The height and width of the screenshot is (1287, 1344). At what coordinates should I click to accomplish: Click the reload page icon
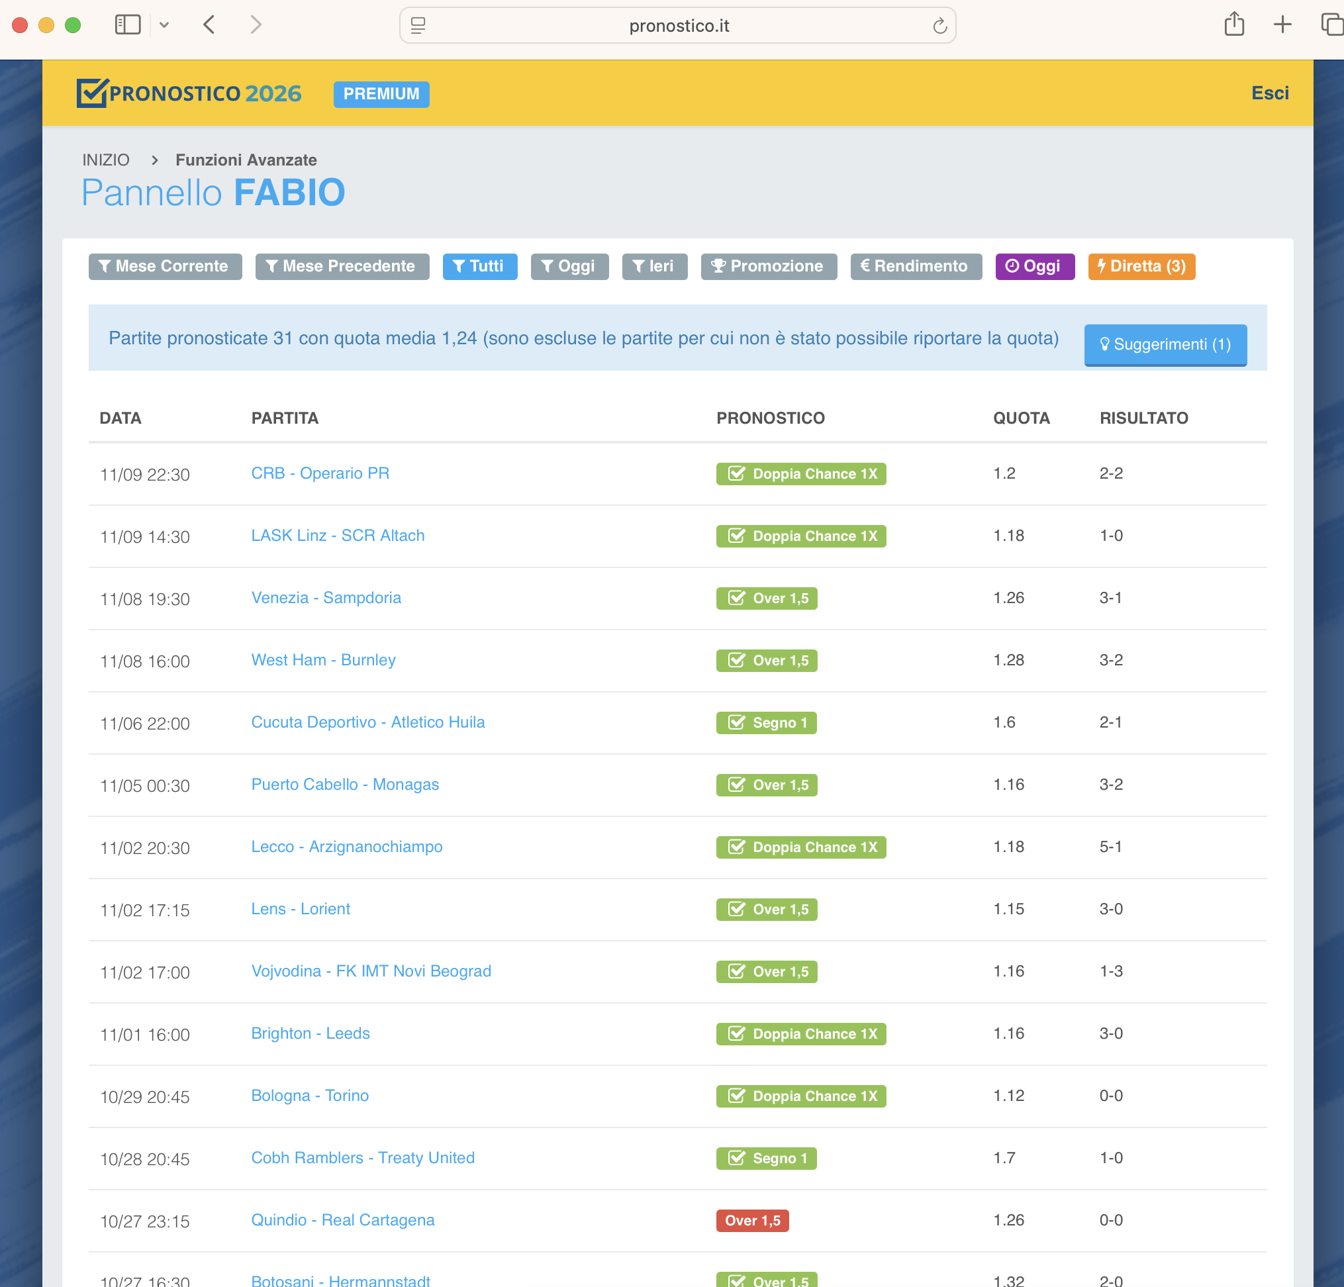pos(939,26)
